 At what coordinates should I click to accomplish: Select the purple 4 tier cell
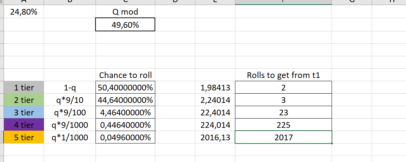(24, 125)
